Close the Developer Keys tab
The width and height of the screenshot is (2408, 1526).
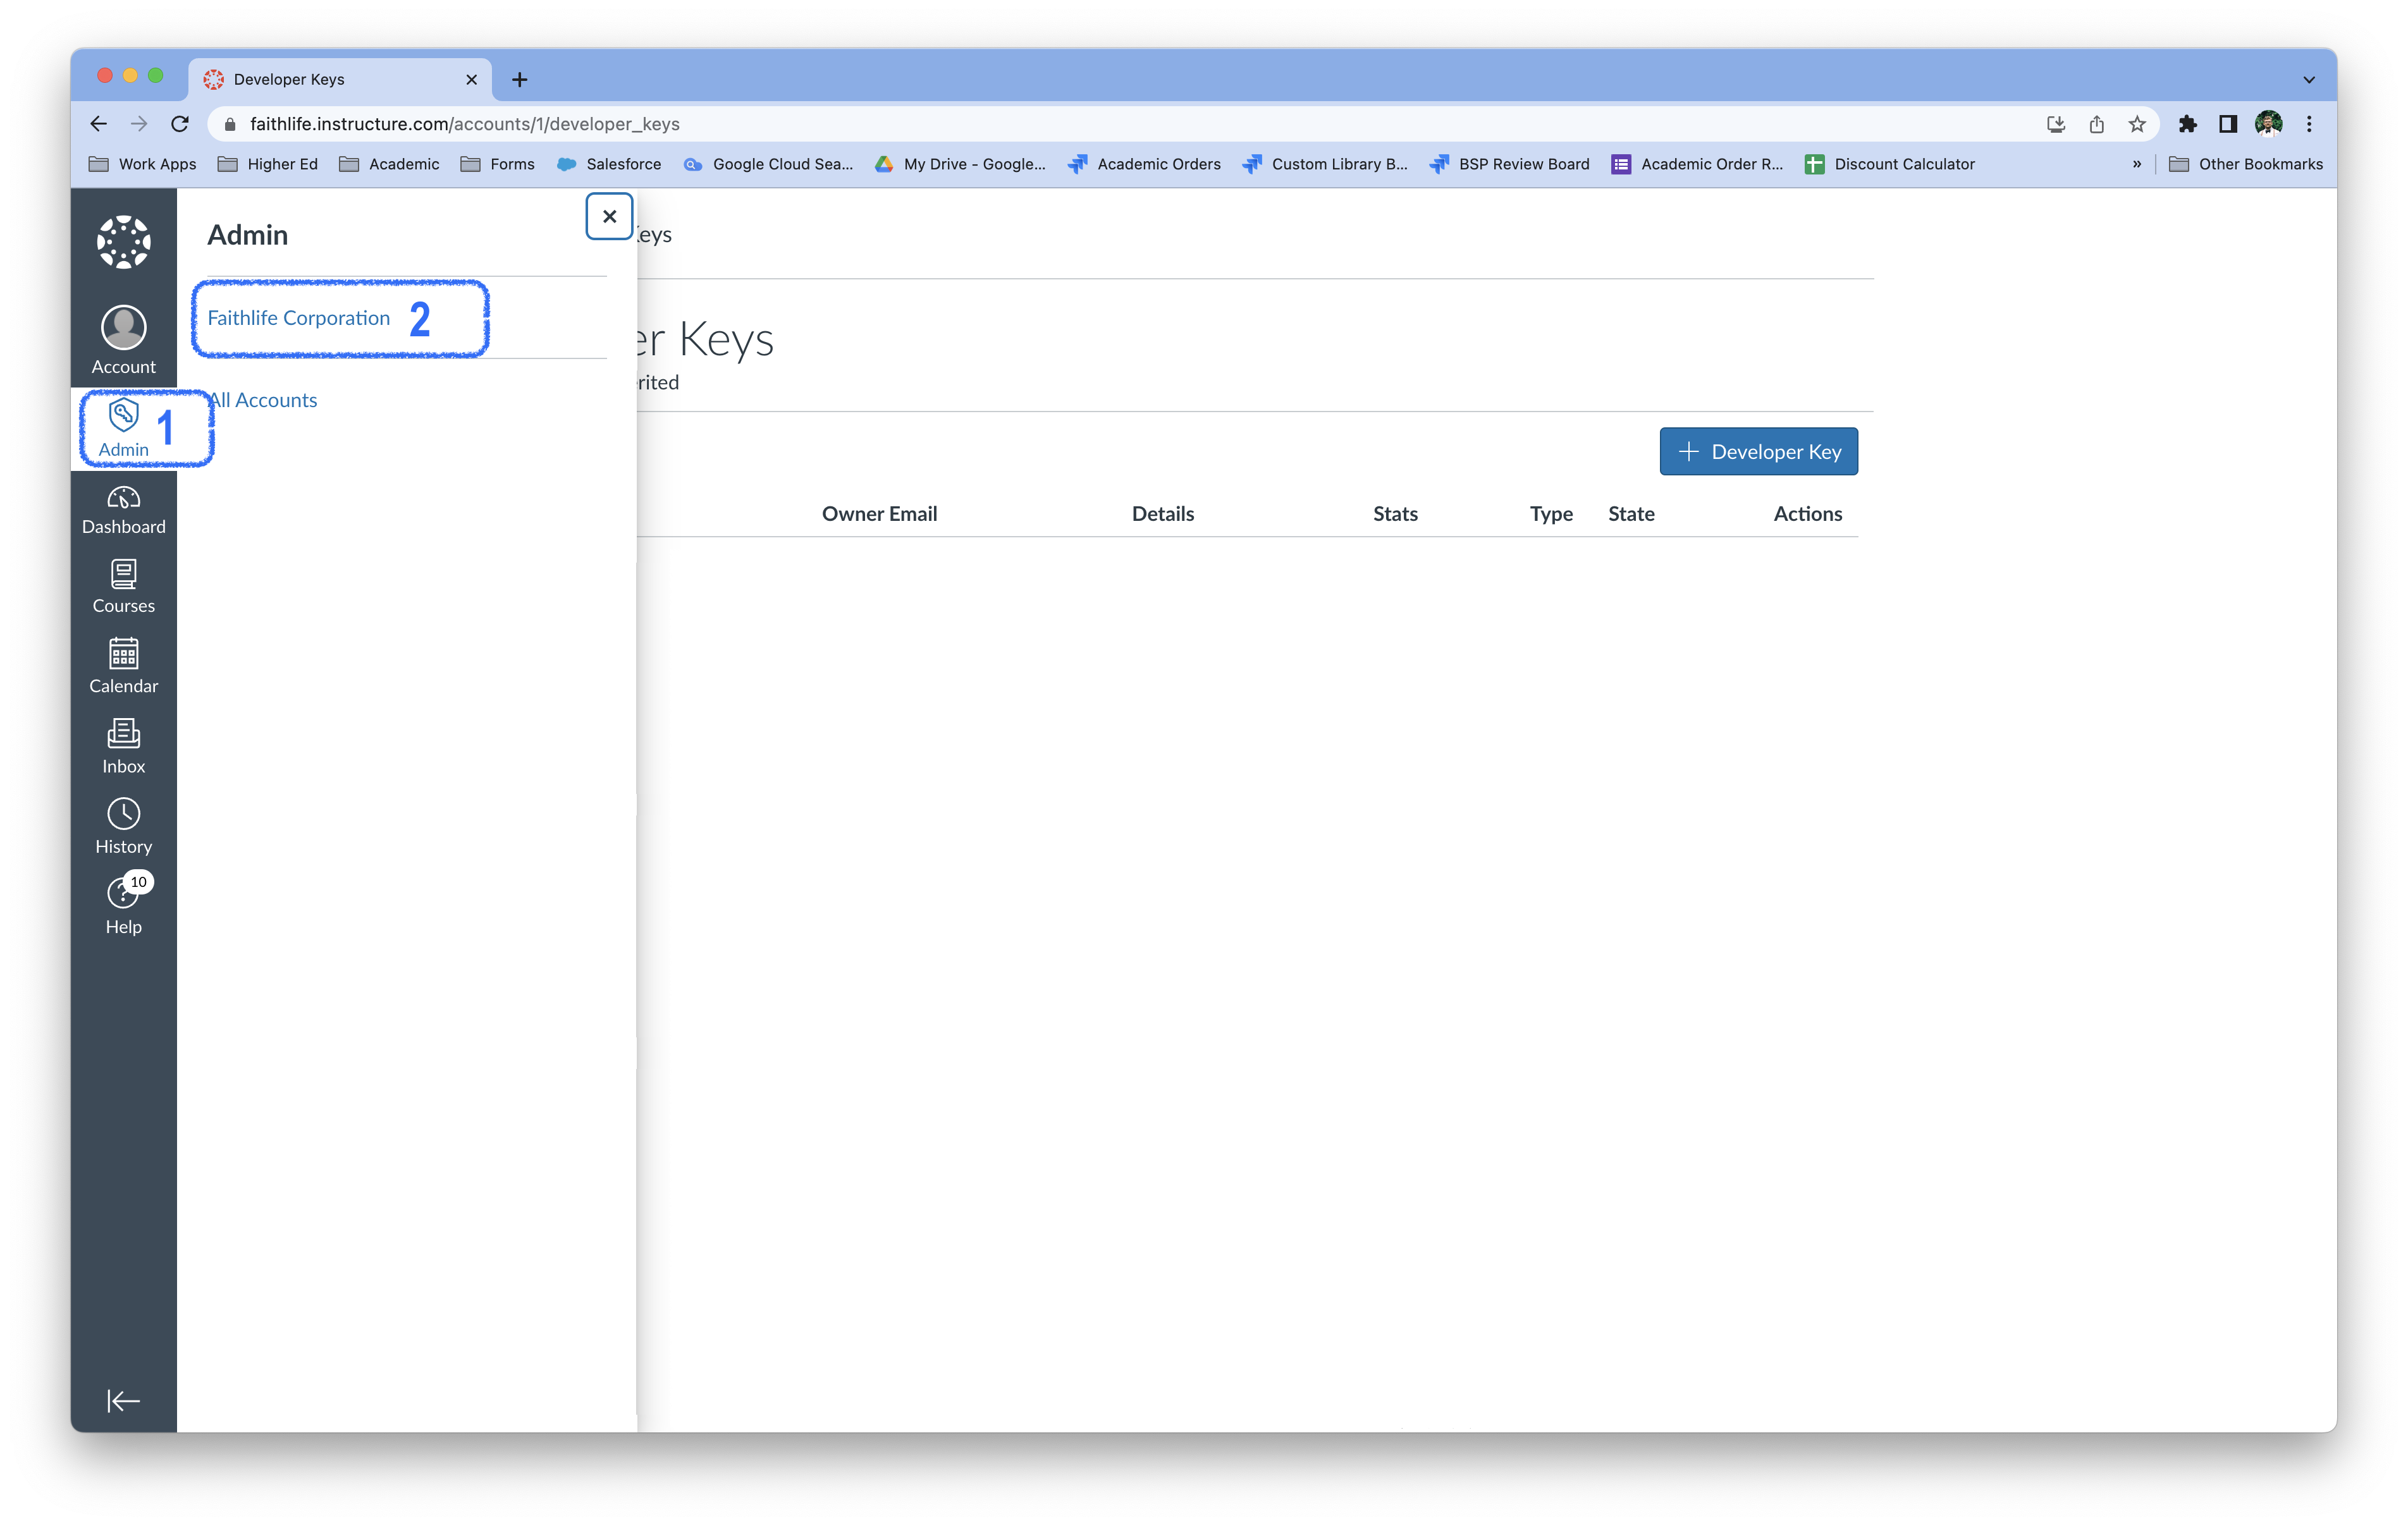tap(471, 79)
